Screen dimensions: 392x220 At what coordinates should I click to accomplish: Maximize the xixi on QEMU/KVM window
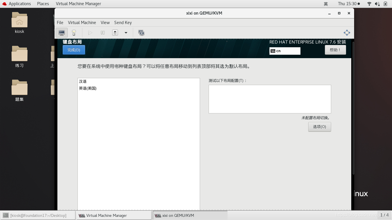339,13
